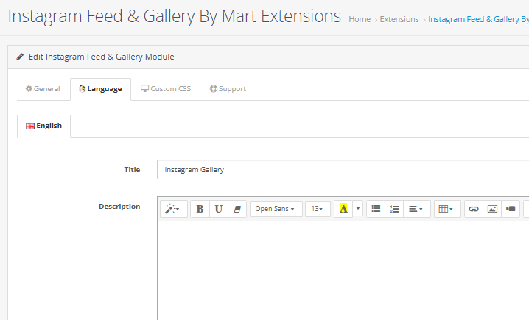
Task: Click the eraser remove-font-style icon
Action: pyautogui.click(x=237, y=209)
